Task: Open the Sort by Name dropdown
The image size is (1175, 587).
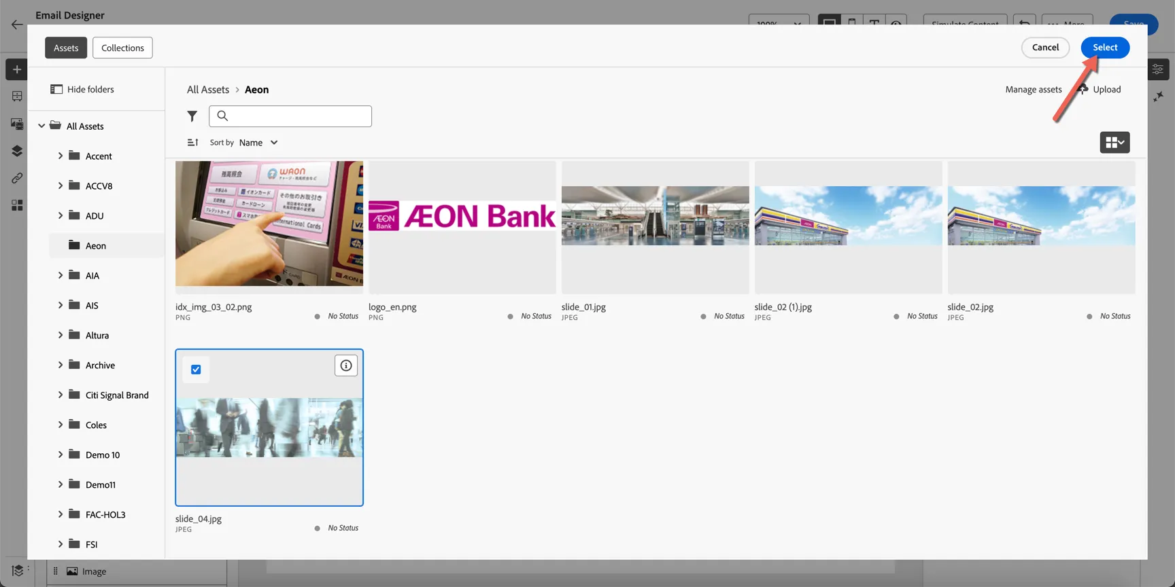Action: point(258,143)
